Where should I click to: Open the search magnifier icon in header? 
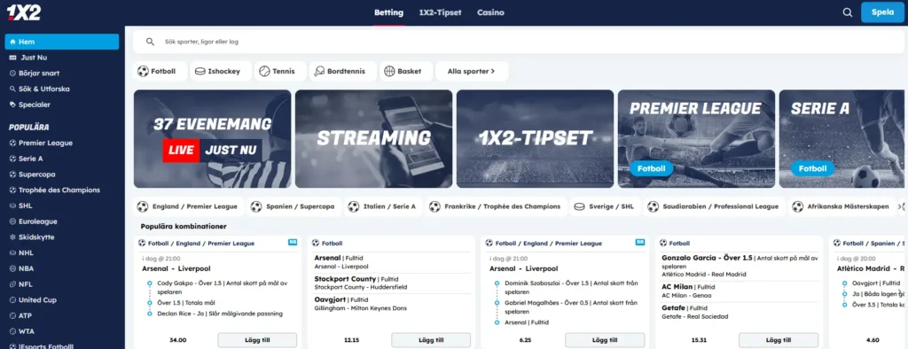[847, 12]
